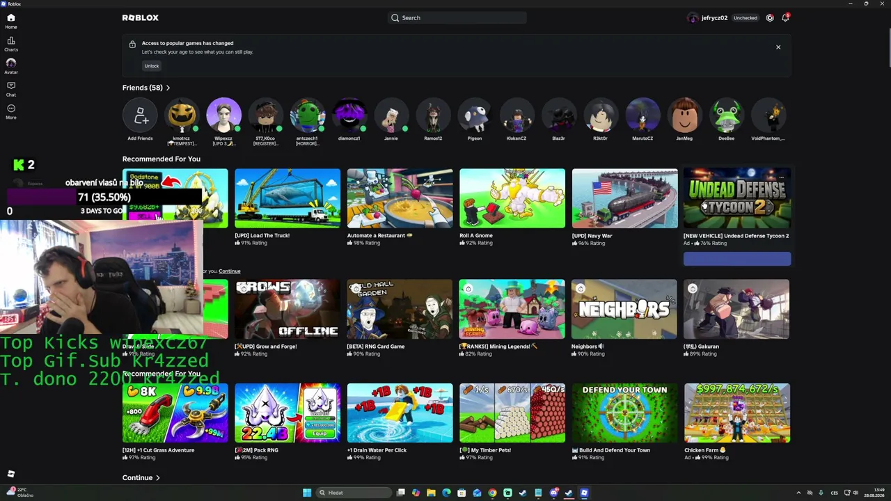Viewport: 891px width, 501px height.
Task: Dismiss the age-check banner
Action: tap(778, 47)
